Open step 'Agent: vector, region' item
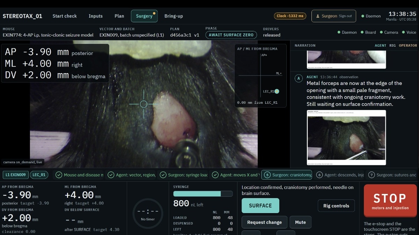This screenshot has height=235, width=419. click(132, 175)
